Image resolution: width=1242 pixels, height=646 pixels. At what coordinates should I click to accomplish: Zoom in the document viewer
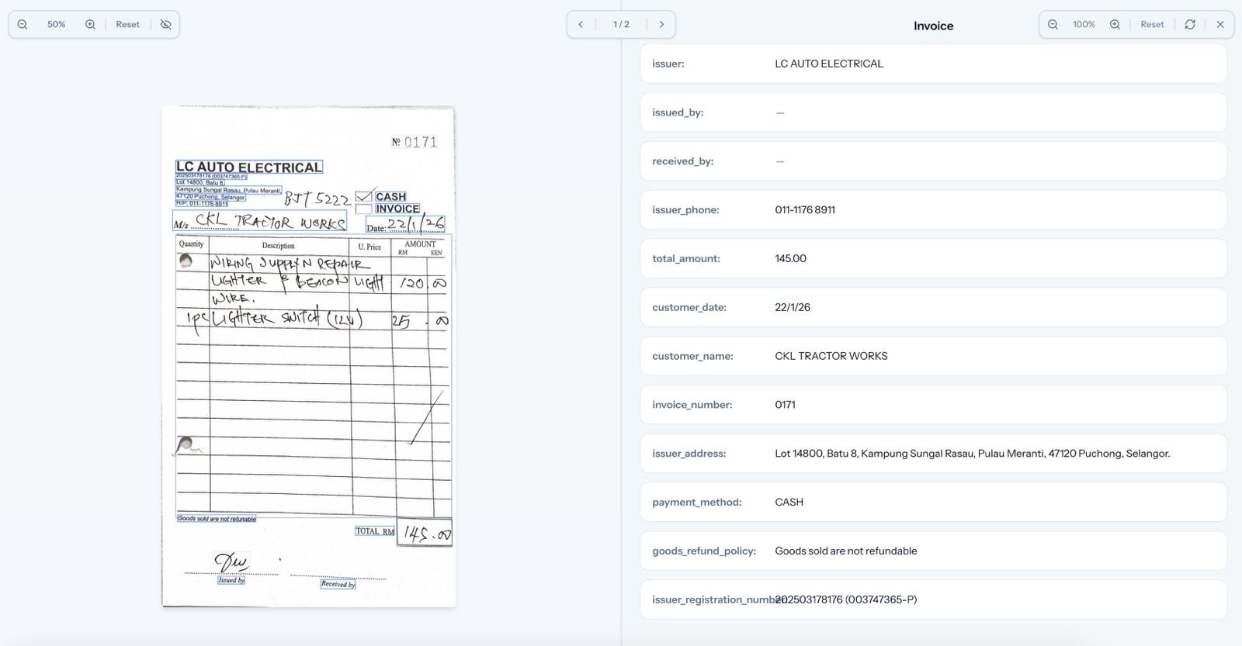click(90, 24)
